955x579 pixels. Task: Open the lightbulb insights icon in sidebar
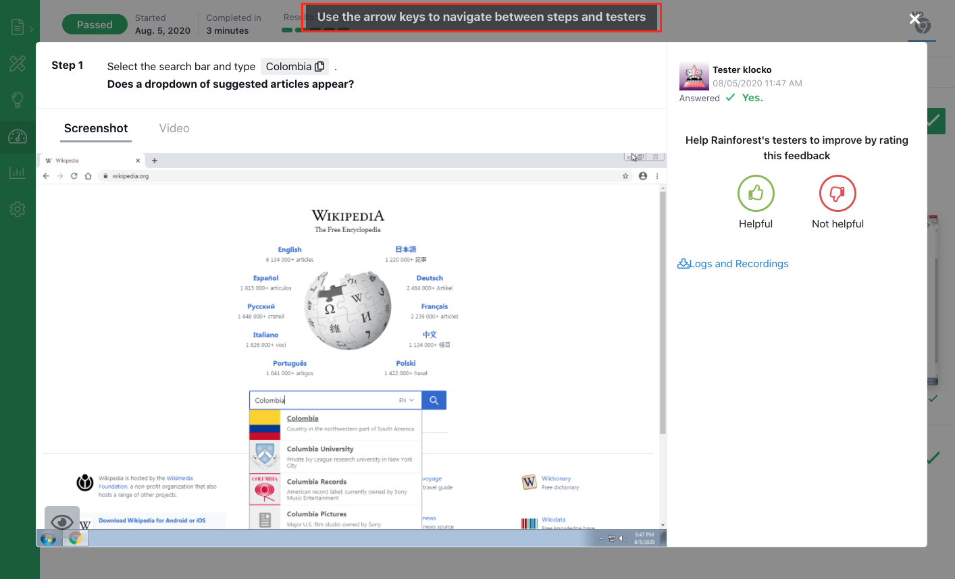point(18,100)
